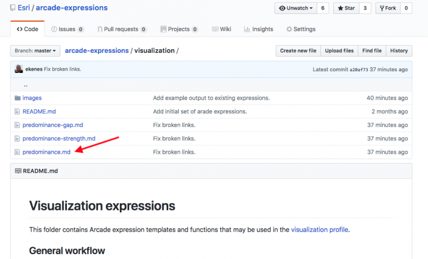Click the images folder icon
This screenshot has width=428, height=259.
pyautogui.click(x=17, y=98)
